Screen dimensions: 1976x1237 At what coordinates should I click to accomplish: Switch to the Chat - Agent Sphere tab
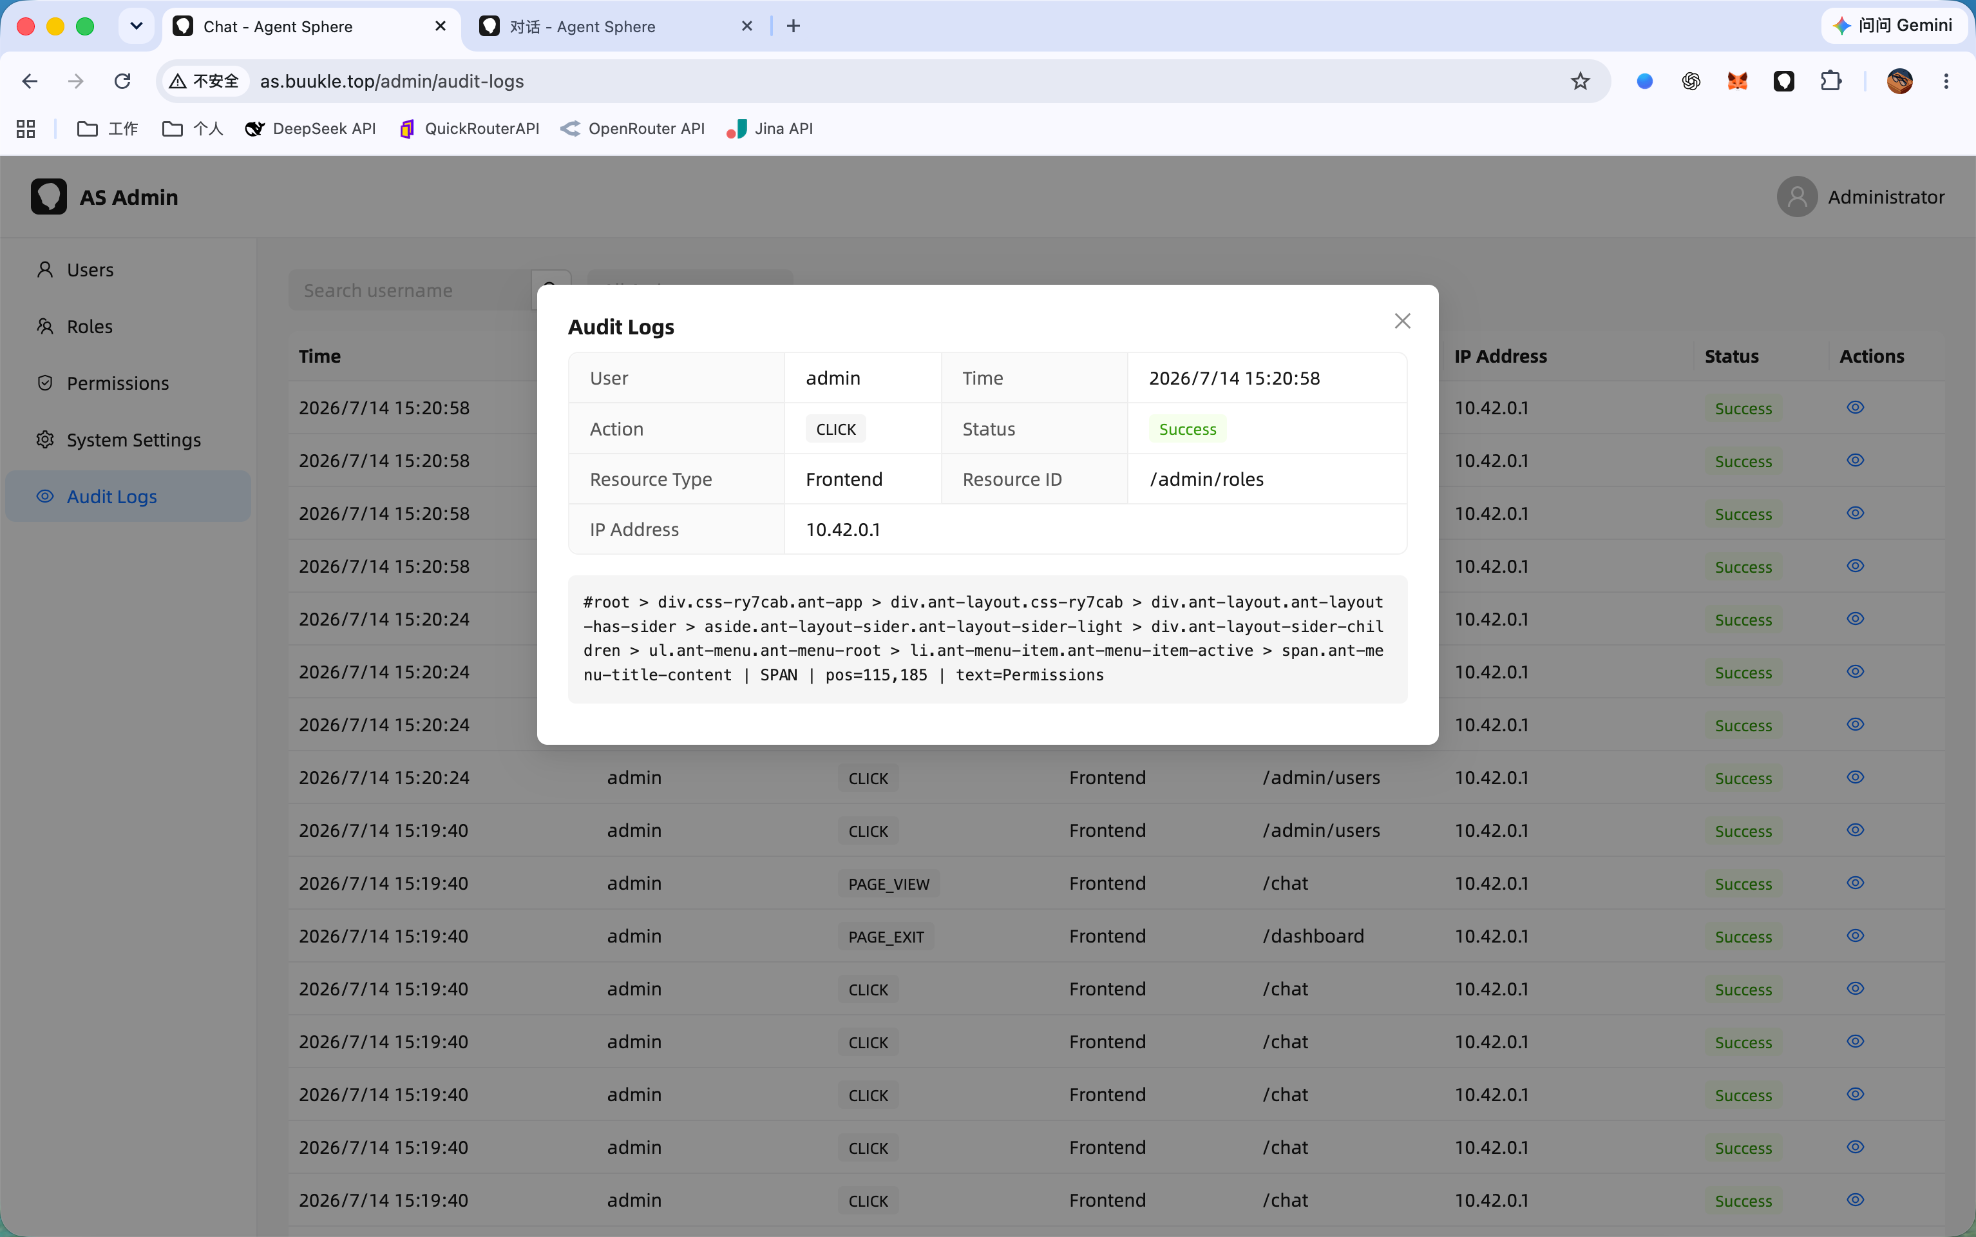311,26
